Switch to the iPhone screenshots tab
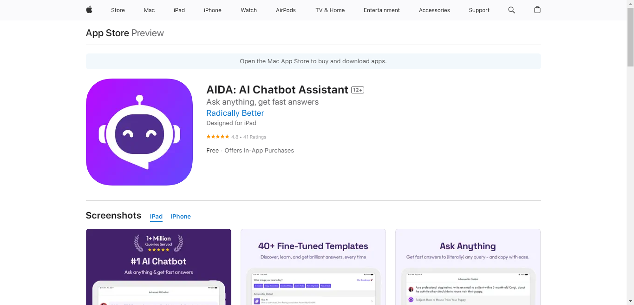 181,216
